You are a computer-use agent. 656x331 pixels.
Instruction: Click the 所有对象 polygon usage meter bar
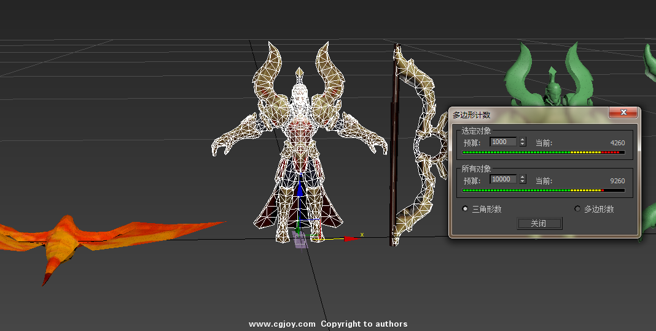543,190
